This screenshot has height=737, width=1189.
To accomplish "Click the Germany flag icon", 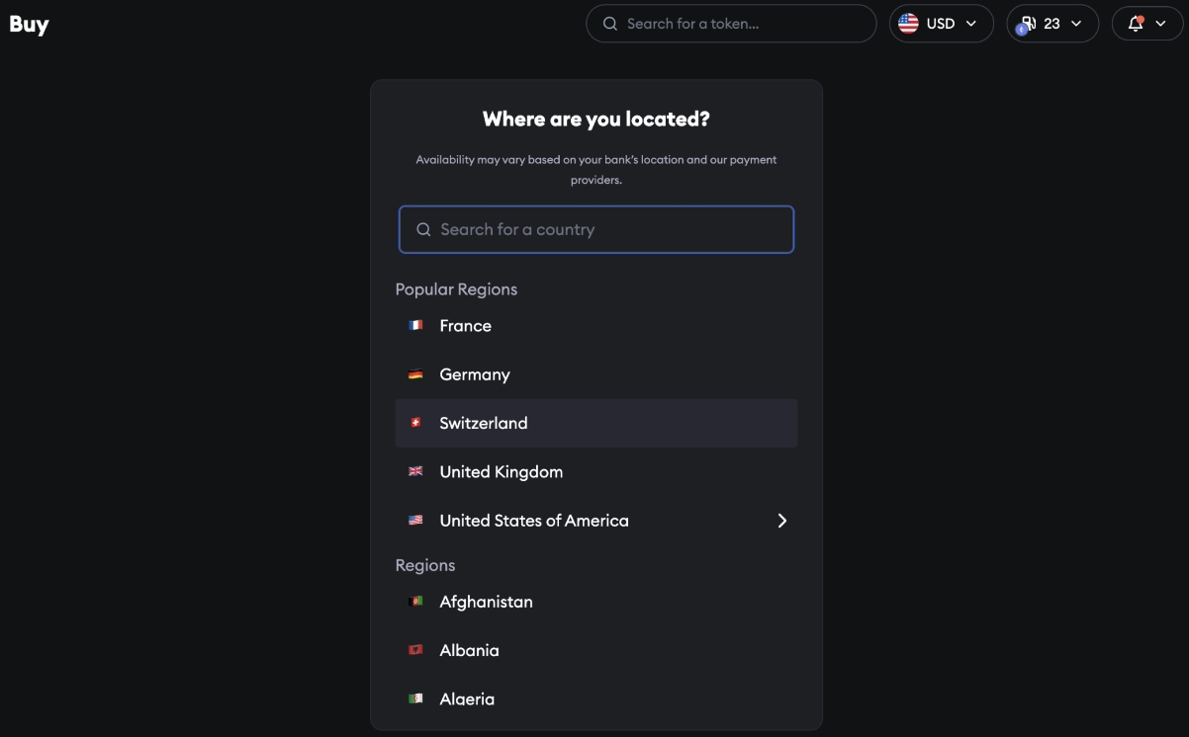I will [x=415, y=374].
